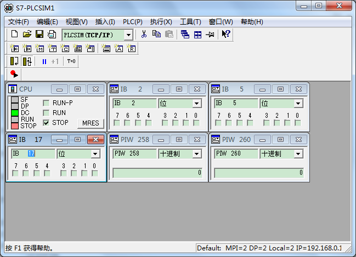This screenshot has width=356, height=257.
Task: Open PIW 260 十进制 format dropdown
Action: tap(298, 154)
